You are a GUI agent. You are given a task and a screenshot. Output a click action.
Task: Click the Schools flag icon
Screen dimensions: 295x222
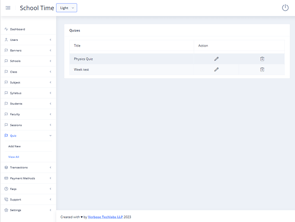pyautogui.click(x=6, y=61)
